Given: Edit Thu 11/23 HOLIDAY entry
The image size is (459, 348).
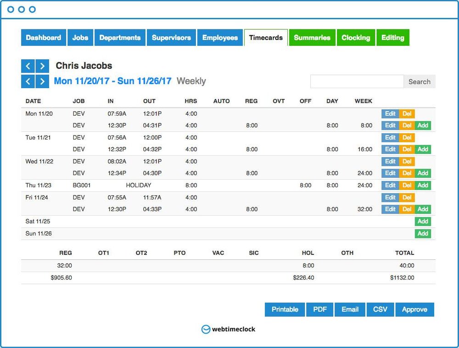Looking at the screenshot, I should coord(390,185).
